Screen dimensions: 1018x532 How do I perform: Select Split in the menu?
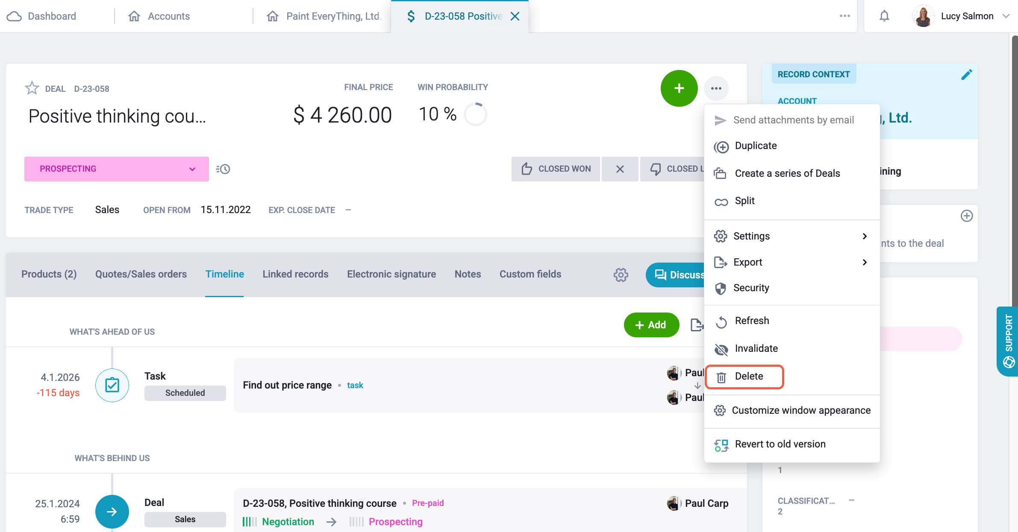(x=791, y=201)
